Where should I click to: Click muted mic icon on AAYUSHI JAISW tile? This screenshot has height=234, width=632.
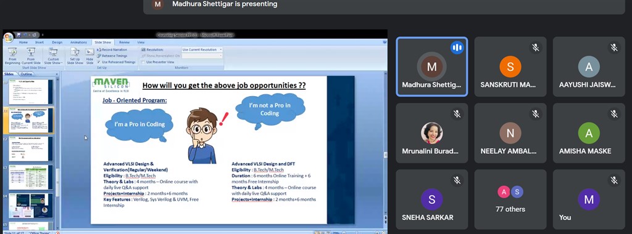point(614,48)
